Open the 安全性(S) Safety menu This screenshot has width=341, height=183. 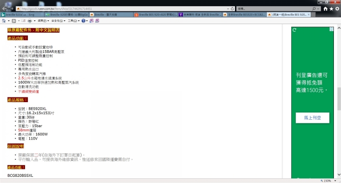pyautogui.click(x=58, y=21)
